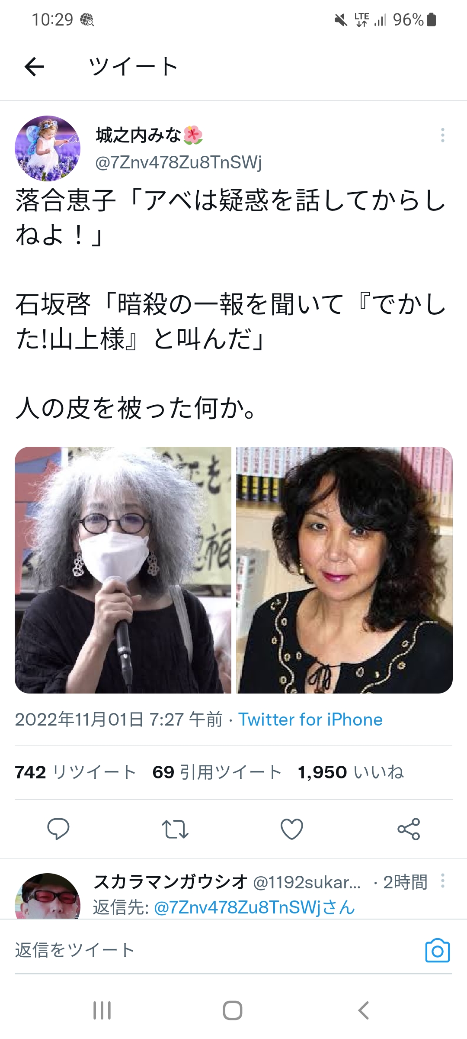Tap the back arrow icon
467x1039 pixels.
(x=35, y=67)
